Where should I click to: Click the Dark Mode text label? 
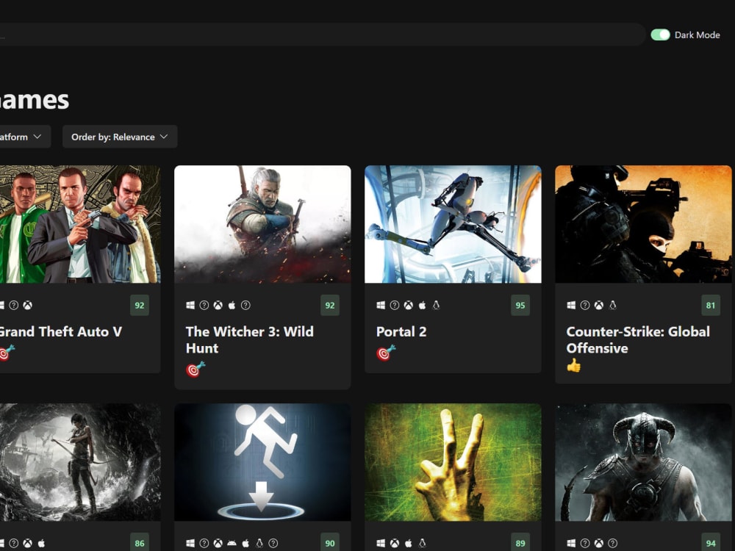tap(697, 35)
